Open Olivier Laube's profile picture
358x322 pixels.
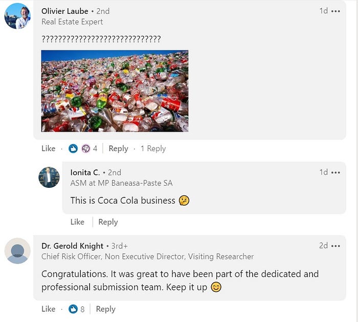17,16
